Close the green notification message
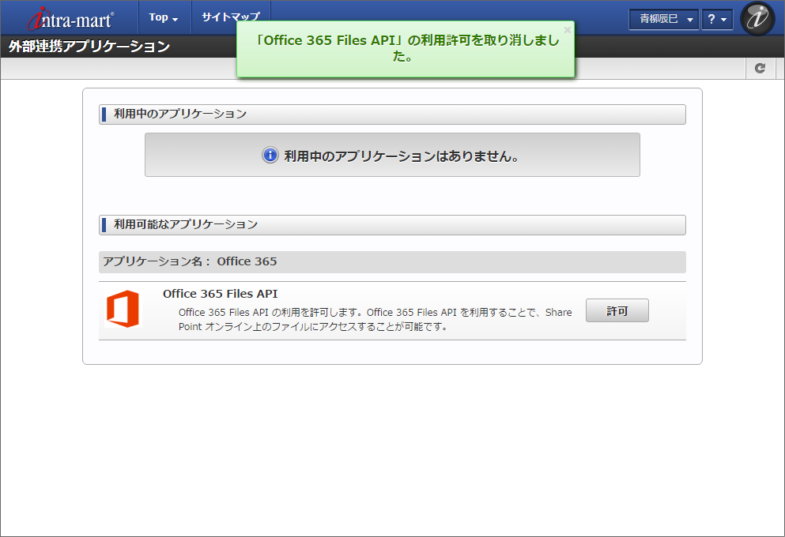 [568, 30]
